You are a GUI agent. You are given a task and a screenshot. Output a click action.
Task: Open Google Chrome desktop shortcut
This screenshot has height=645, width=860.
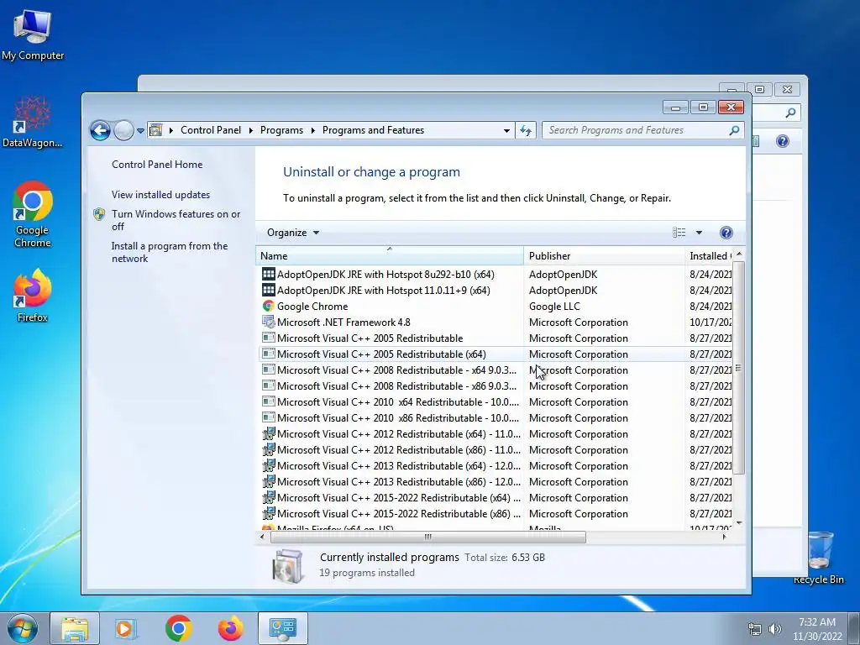(x=33, y=214)
